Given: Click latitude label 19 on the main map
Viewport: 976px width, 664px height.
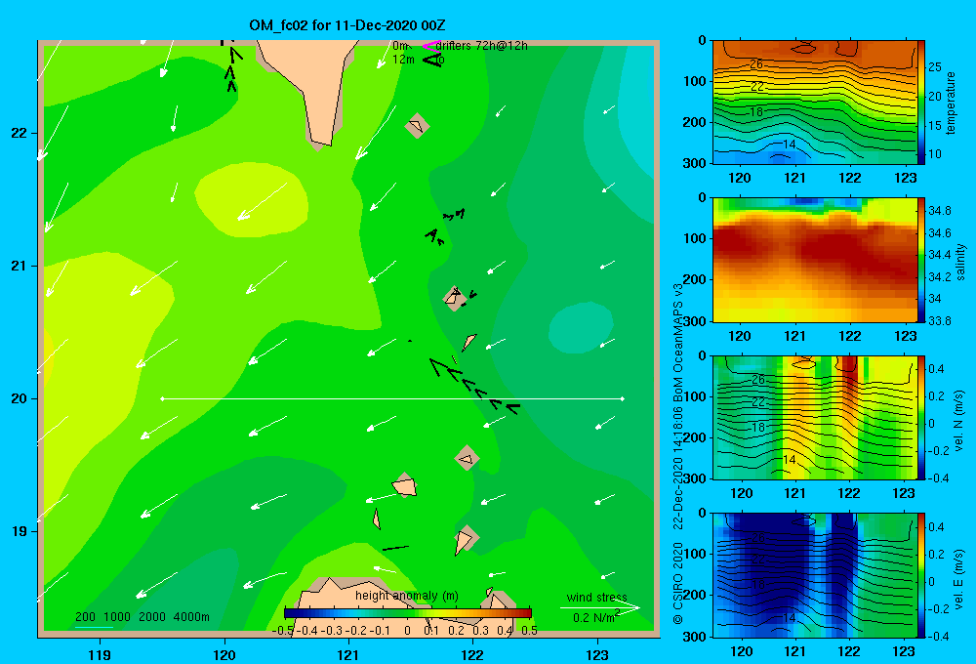Looking at the screenshot, I should [19, 531].
